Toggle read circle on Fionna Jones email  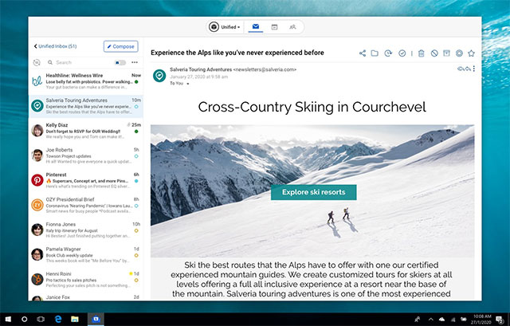[136, 230]
